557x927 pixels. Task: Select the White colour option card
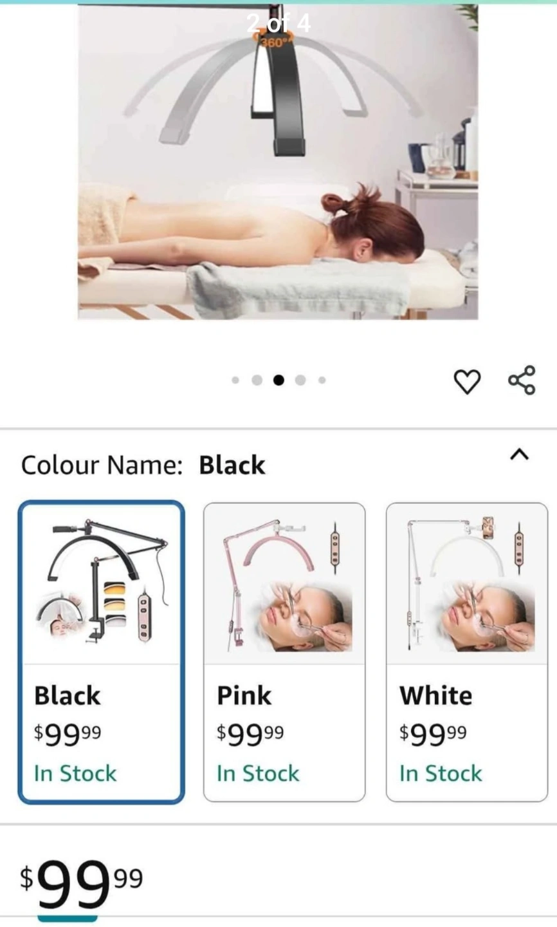[467, 652]
